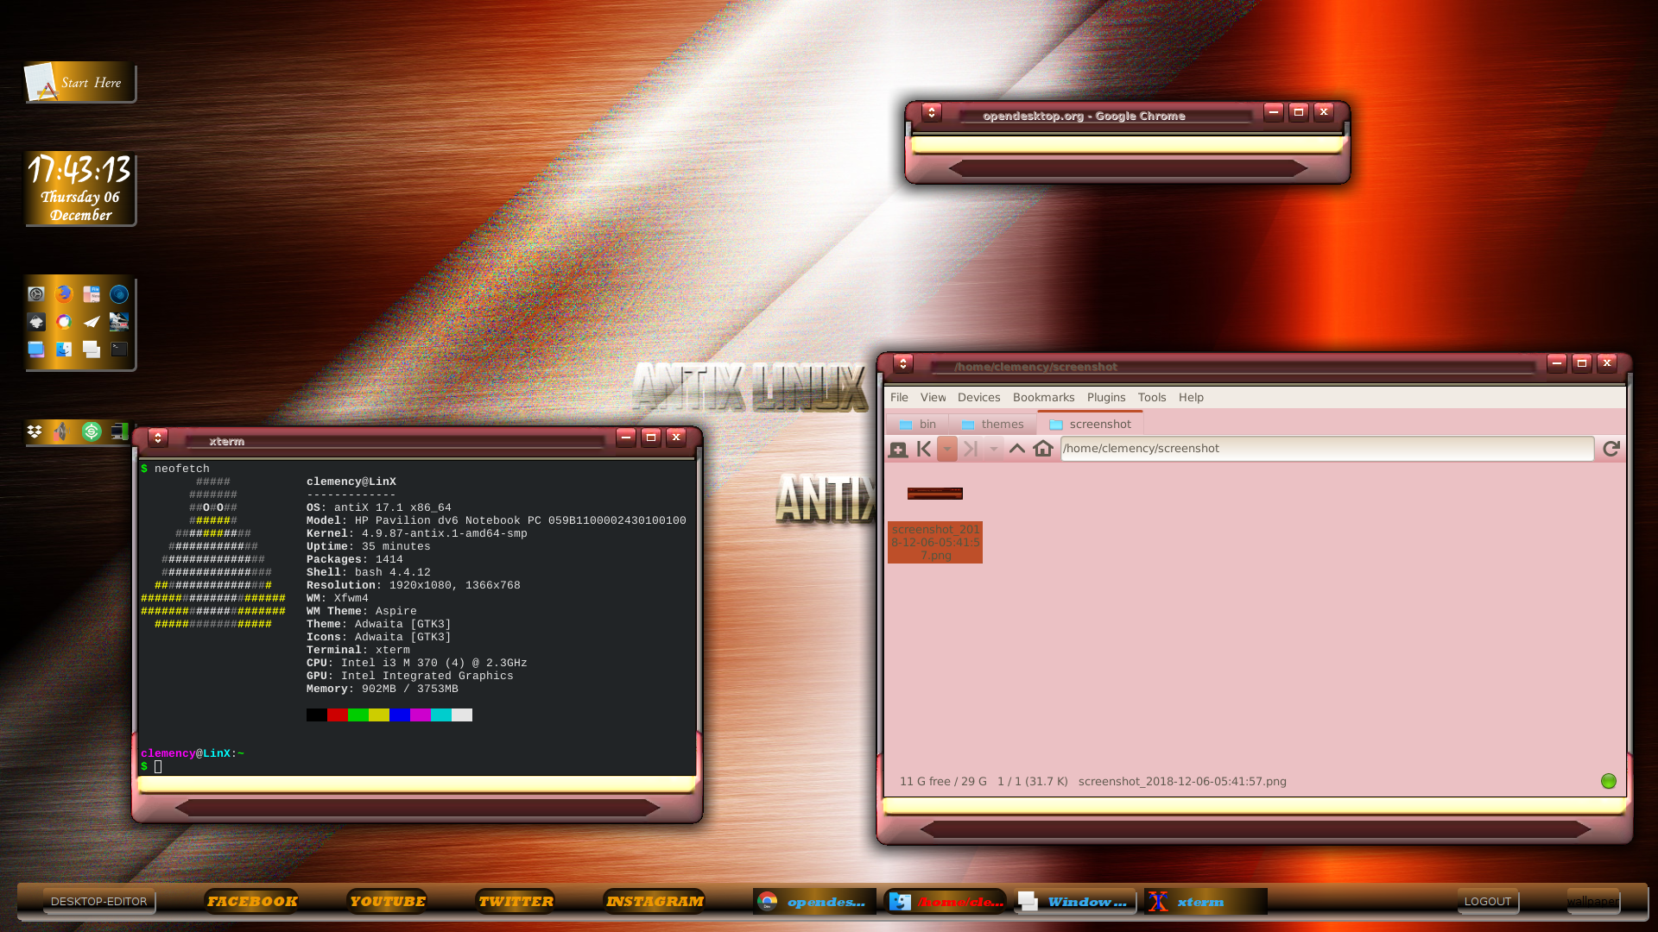Screen dimensions: 1658x932
Task: Switch to the bin tab
Action: point(918,425)
